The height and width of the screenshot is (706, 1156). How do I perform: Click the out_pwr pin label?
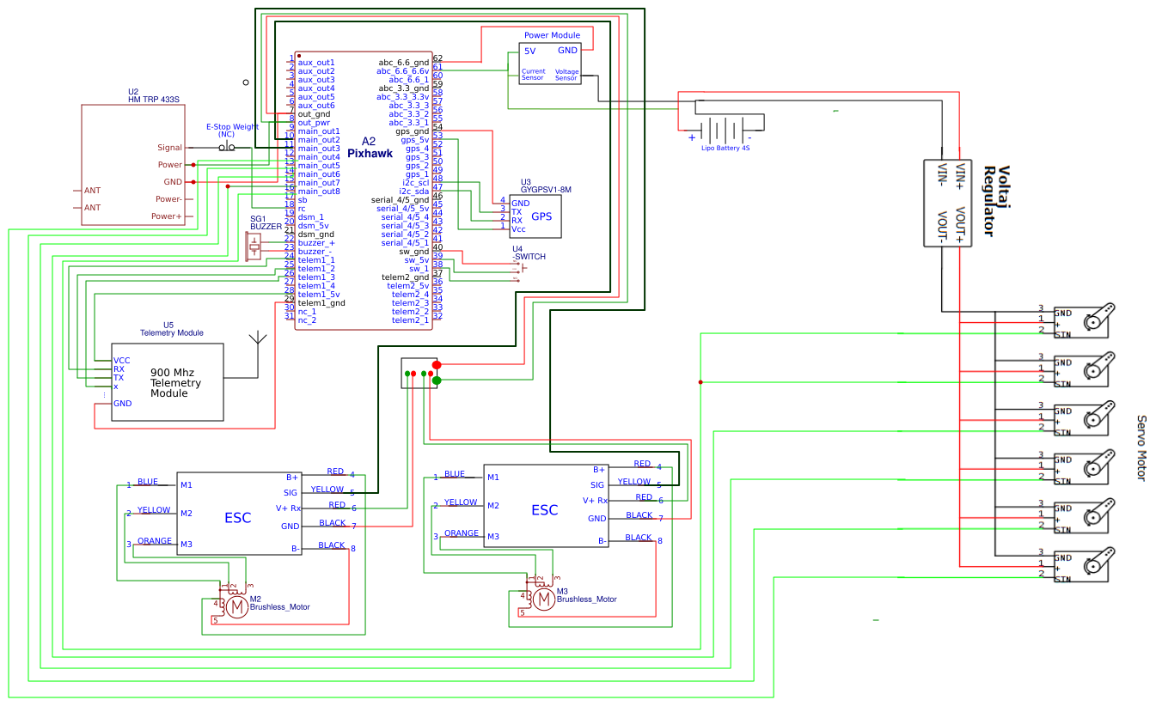(314, 123)
